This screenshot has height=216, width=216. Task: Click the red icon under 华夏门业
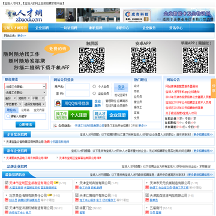[x=77, y=212]
